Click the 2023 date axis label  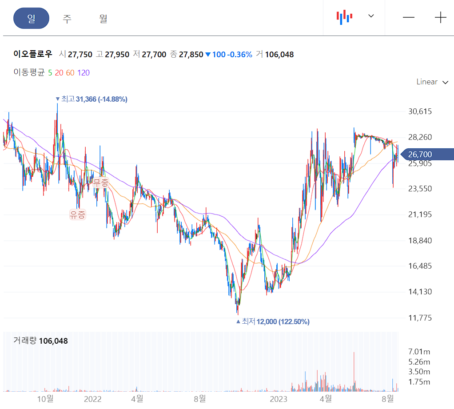[x=279, y=399]
